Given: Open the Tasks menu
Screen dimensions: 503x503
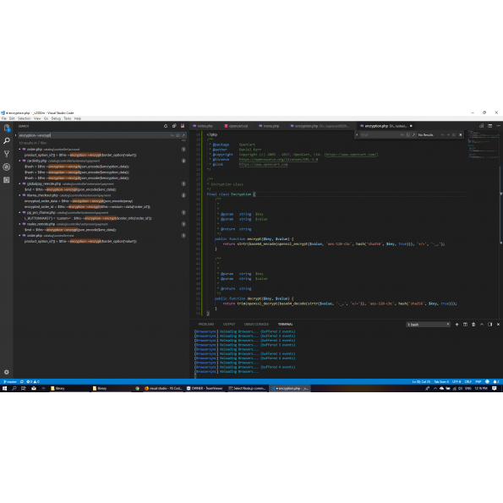Looking at the screenshot, I should coord(68,118).
